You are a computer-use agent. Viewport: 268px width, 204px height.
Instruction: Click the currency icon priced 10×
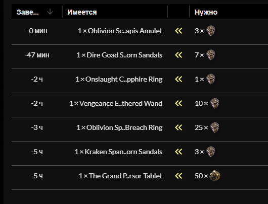(x=215, y=103)
